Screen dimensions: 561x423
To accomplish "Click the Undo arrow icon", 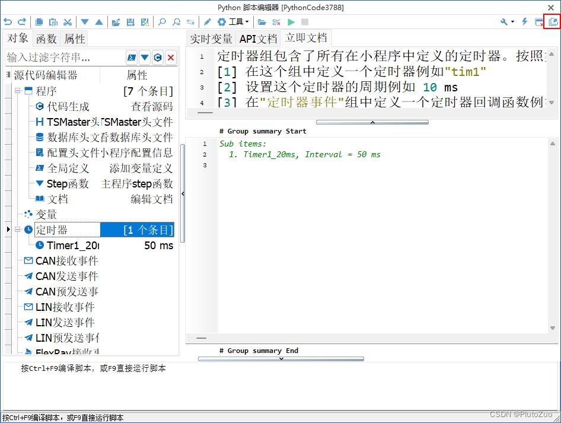I will point(8,22).
